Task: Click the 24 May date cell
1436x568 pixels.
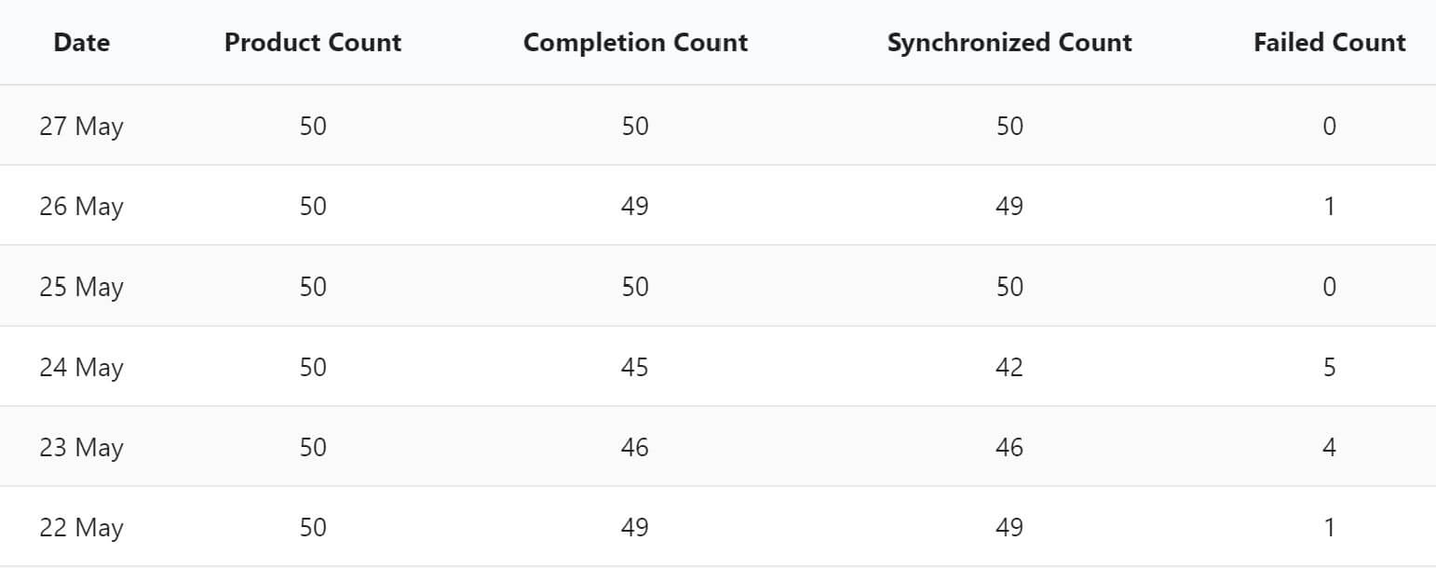Action: [81, 367]
